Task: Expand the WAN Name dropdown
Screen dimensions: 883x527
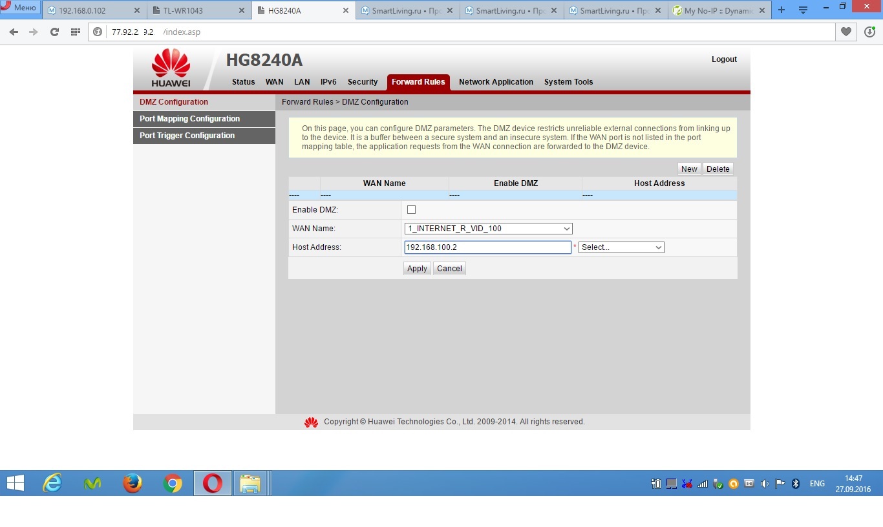Action: tap(488, 229)
